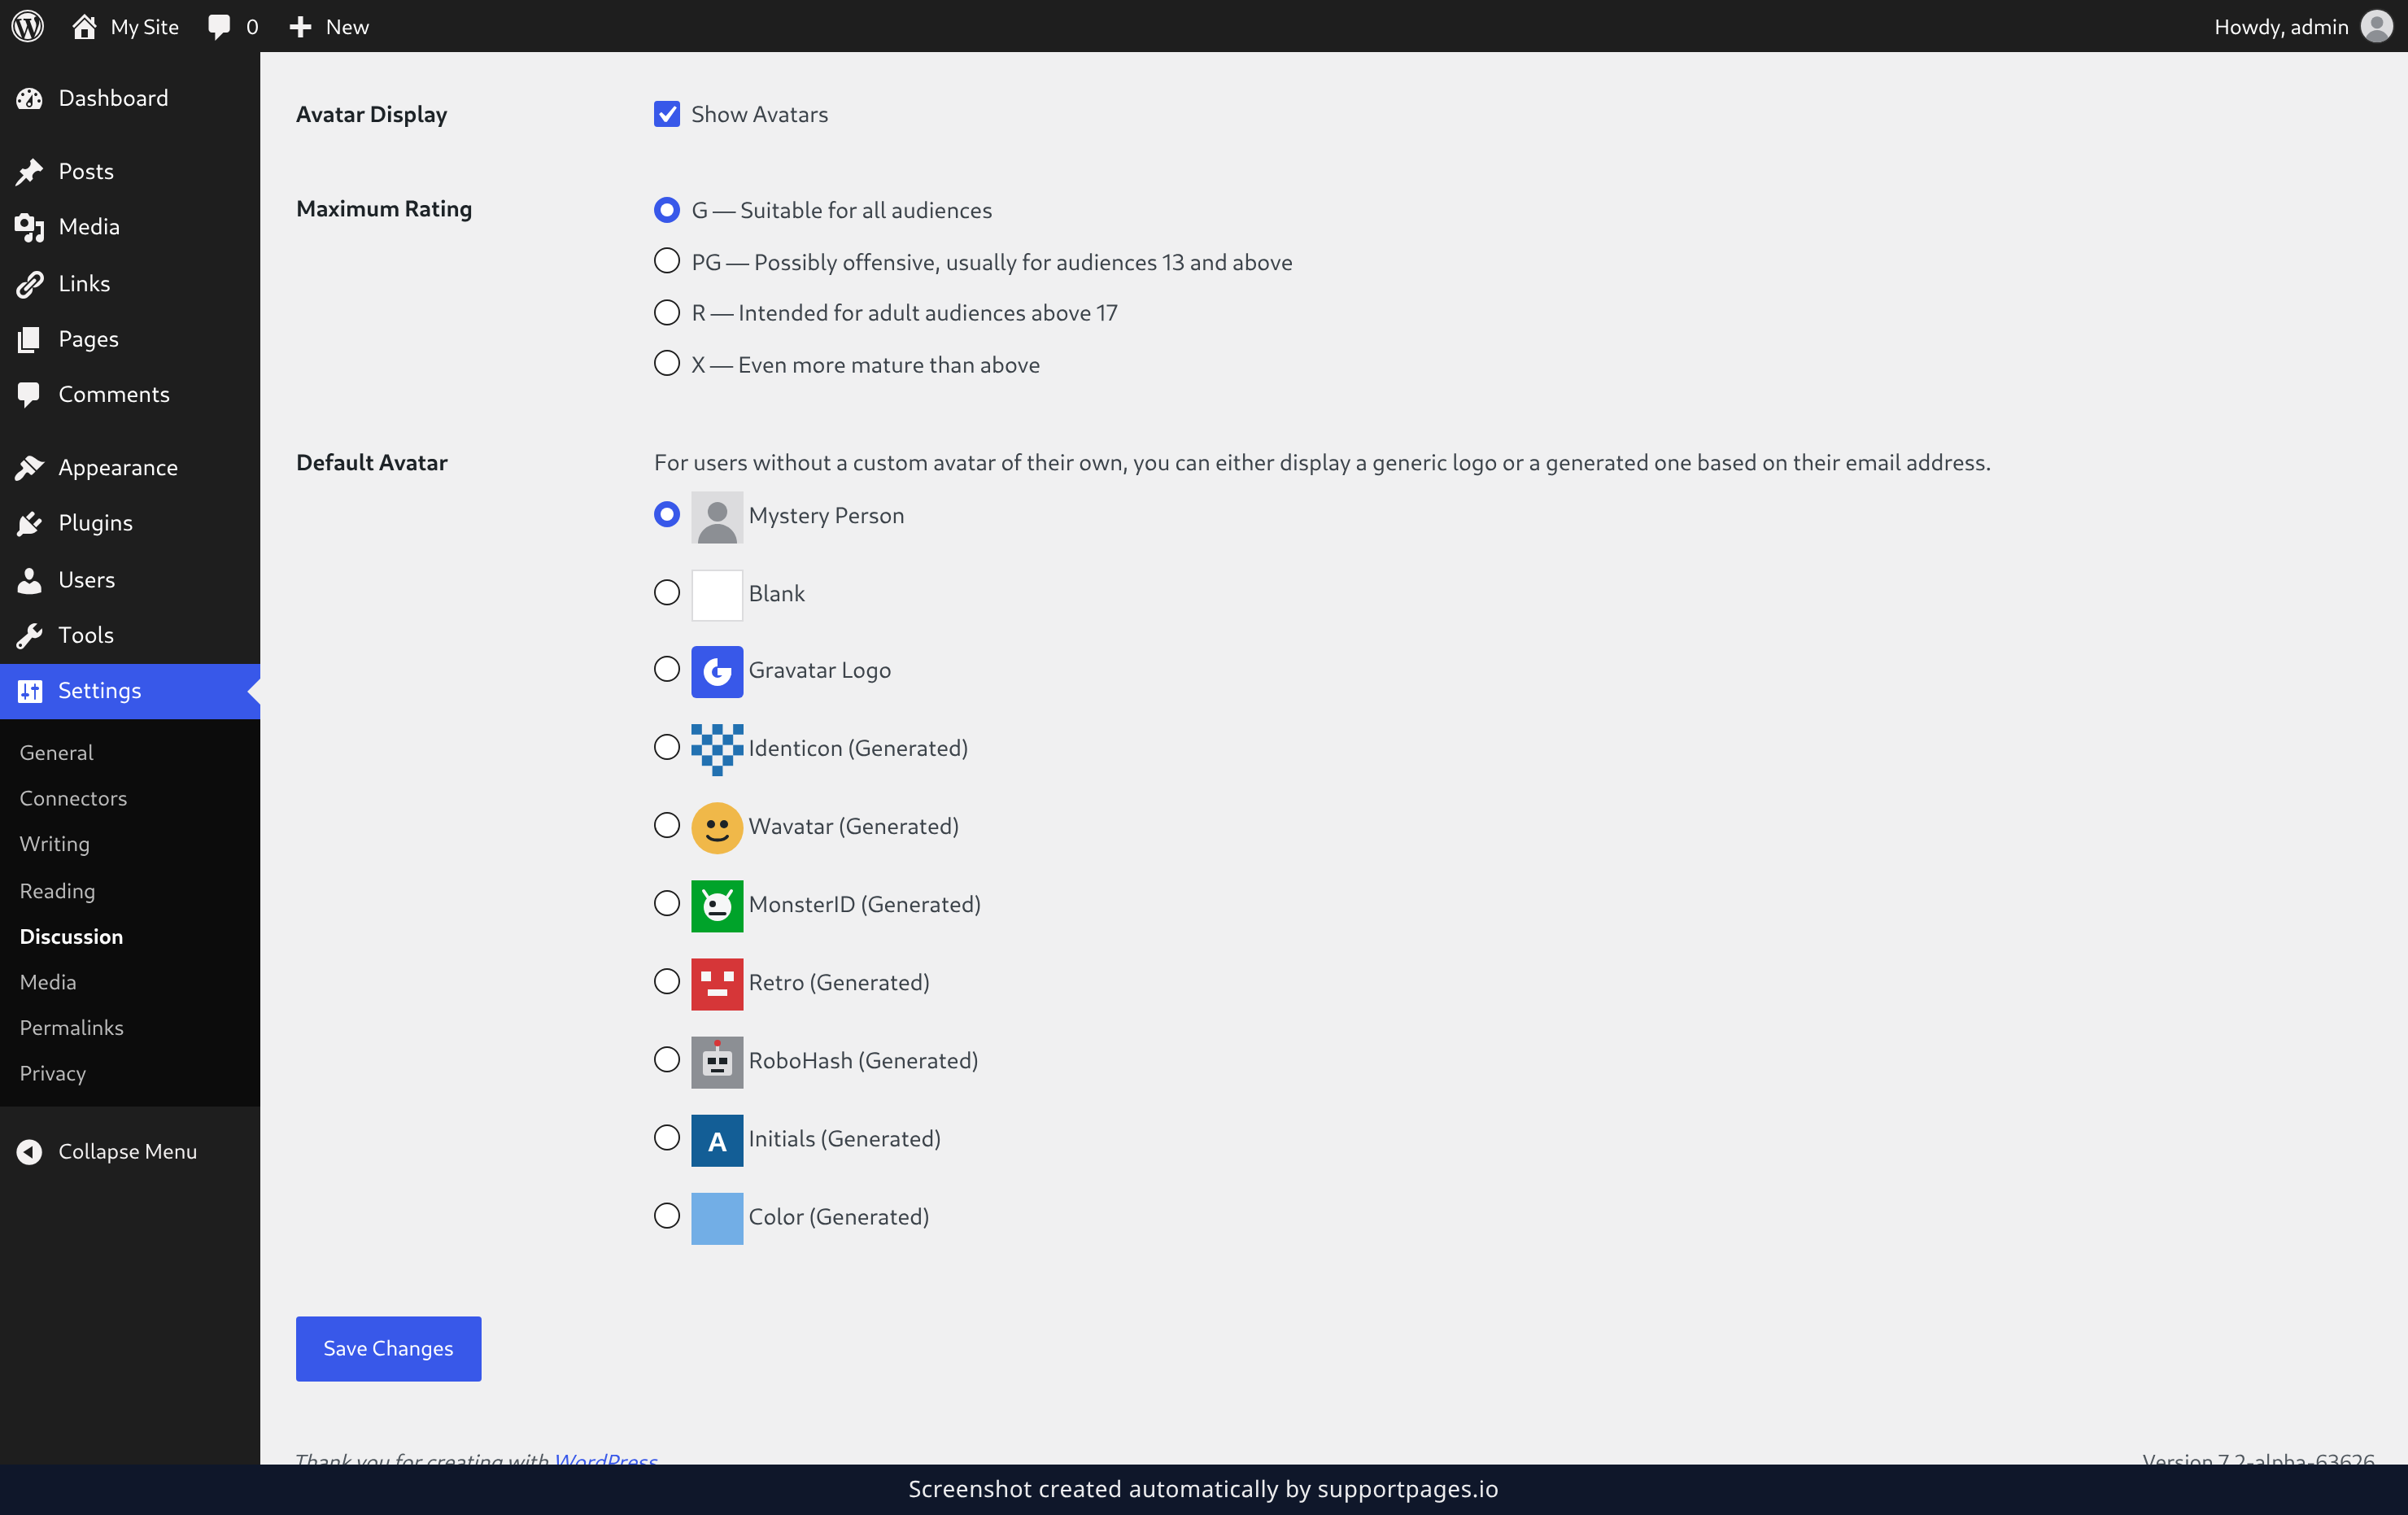Screen dimensions: 2408x1515
Task: Choose Gravatar Logo radio option
Action: tap(667, 669)
